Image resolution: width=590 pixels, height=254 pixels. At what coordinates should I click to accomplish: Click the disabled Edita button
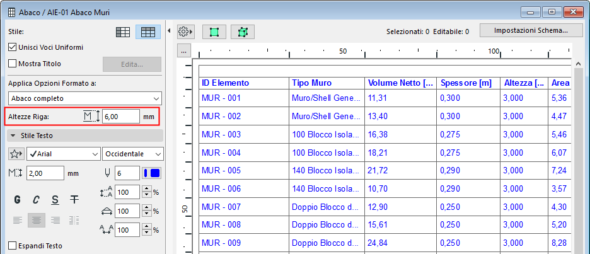132,64
